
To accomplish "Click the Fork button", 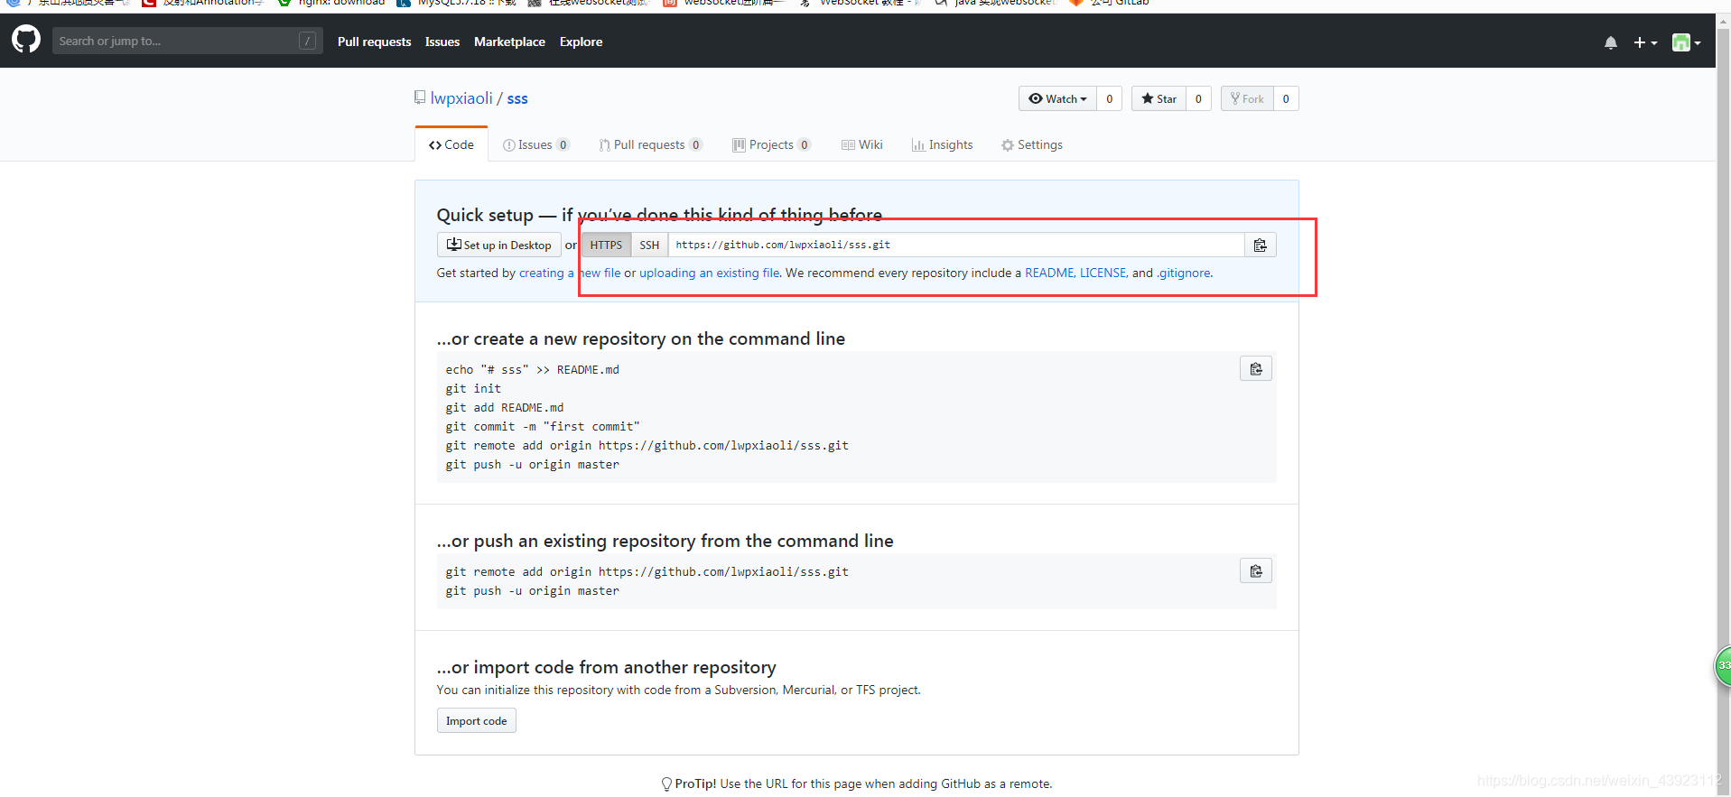I will pos(1247,98).
